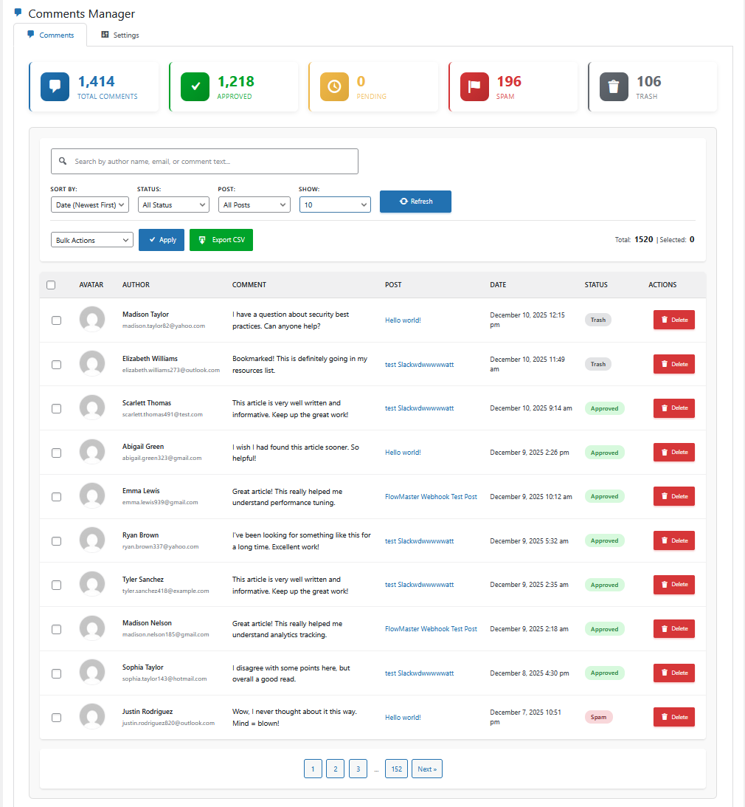The width and height of the screenshot is (745, 807).
Task: Click Justin Rodriguez's avatar image
Action: tap(92, 717)
